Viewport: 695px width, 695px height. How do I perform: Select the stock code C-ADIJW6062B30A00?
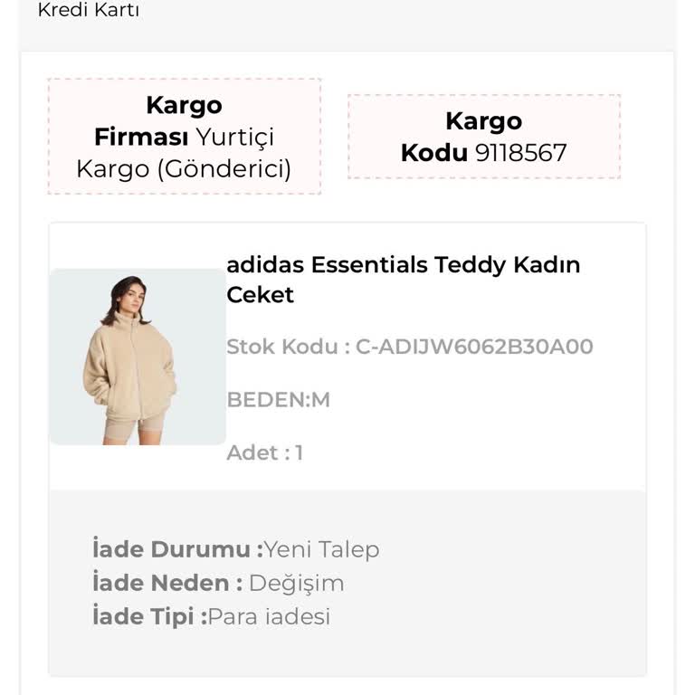474,347
